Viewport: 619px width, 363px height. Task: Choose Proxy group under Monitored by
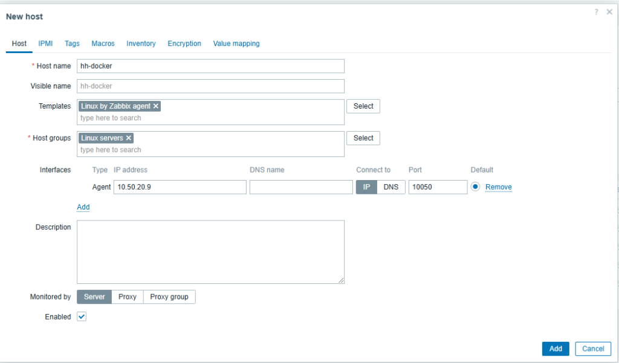[169, 297]
